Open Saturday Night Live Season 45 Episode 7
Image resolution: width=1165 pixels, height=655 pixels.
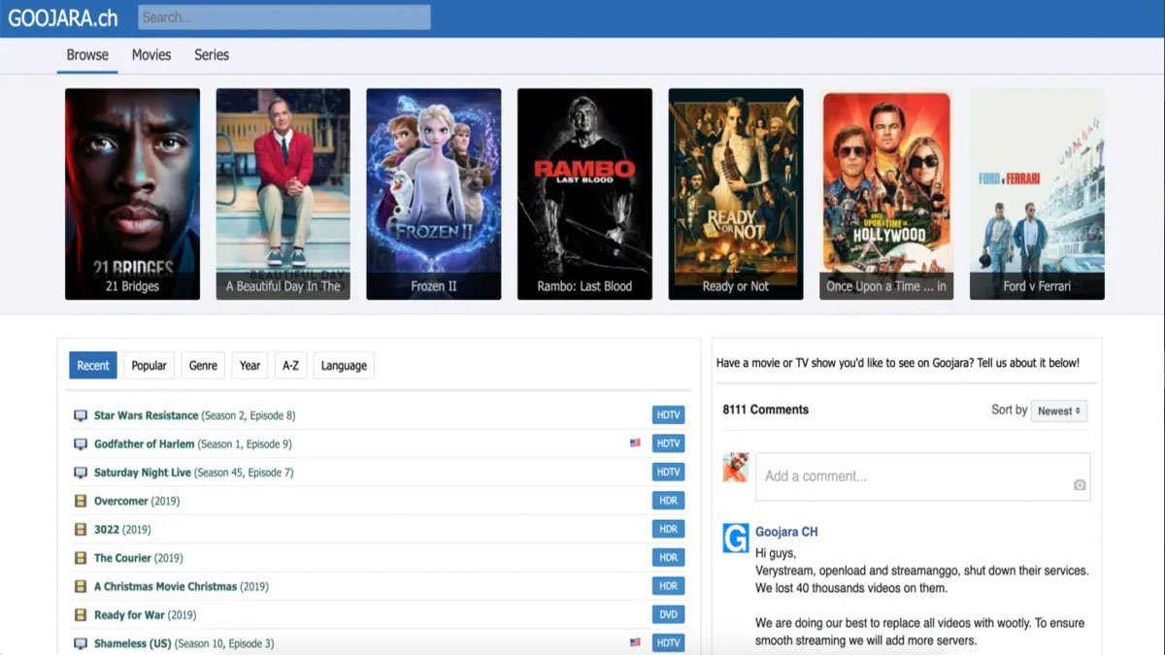(x=193, y=473)
